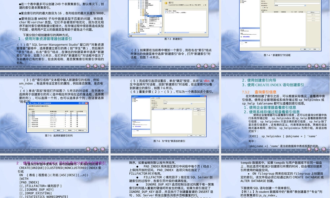Click heading 2. 使用系统存储过程查看索引信息
Viewport: 330px width, 198px height.
point(272,112)
